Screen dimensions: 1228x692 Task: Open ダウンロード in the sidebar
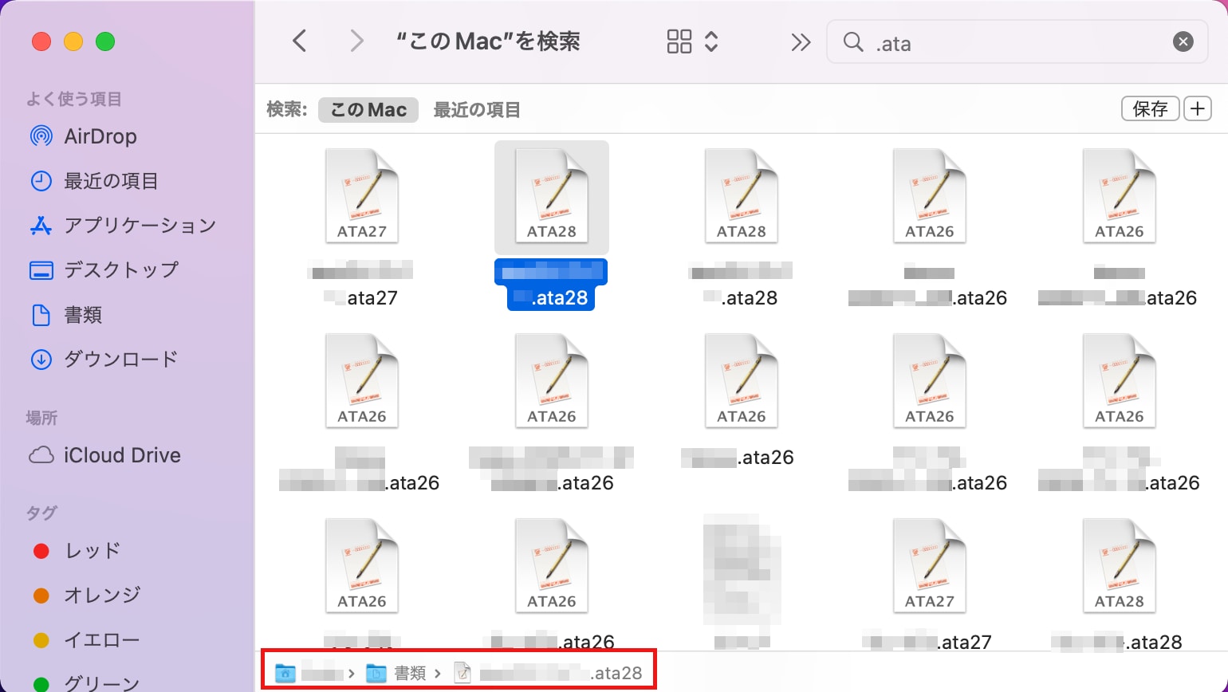pos(104,360)
